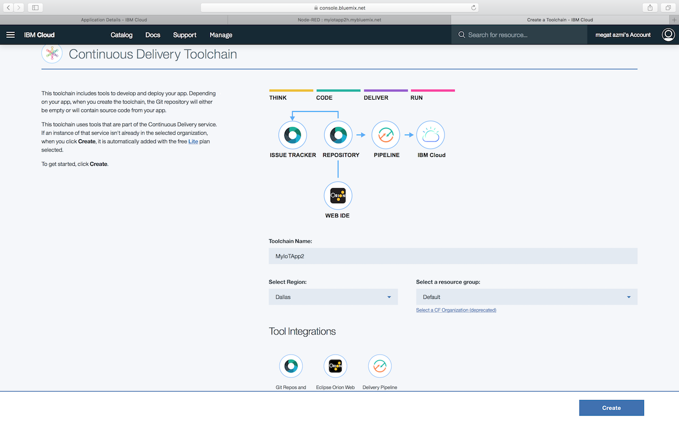Image resolution: width=679 pixels, height=424 pixels.
Task: Open the resource group dropdown showing Default
Action: [527, 297]
